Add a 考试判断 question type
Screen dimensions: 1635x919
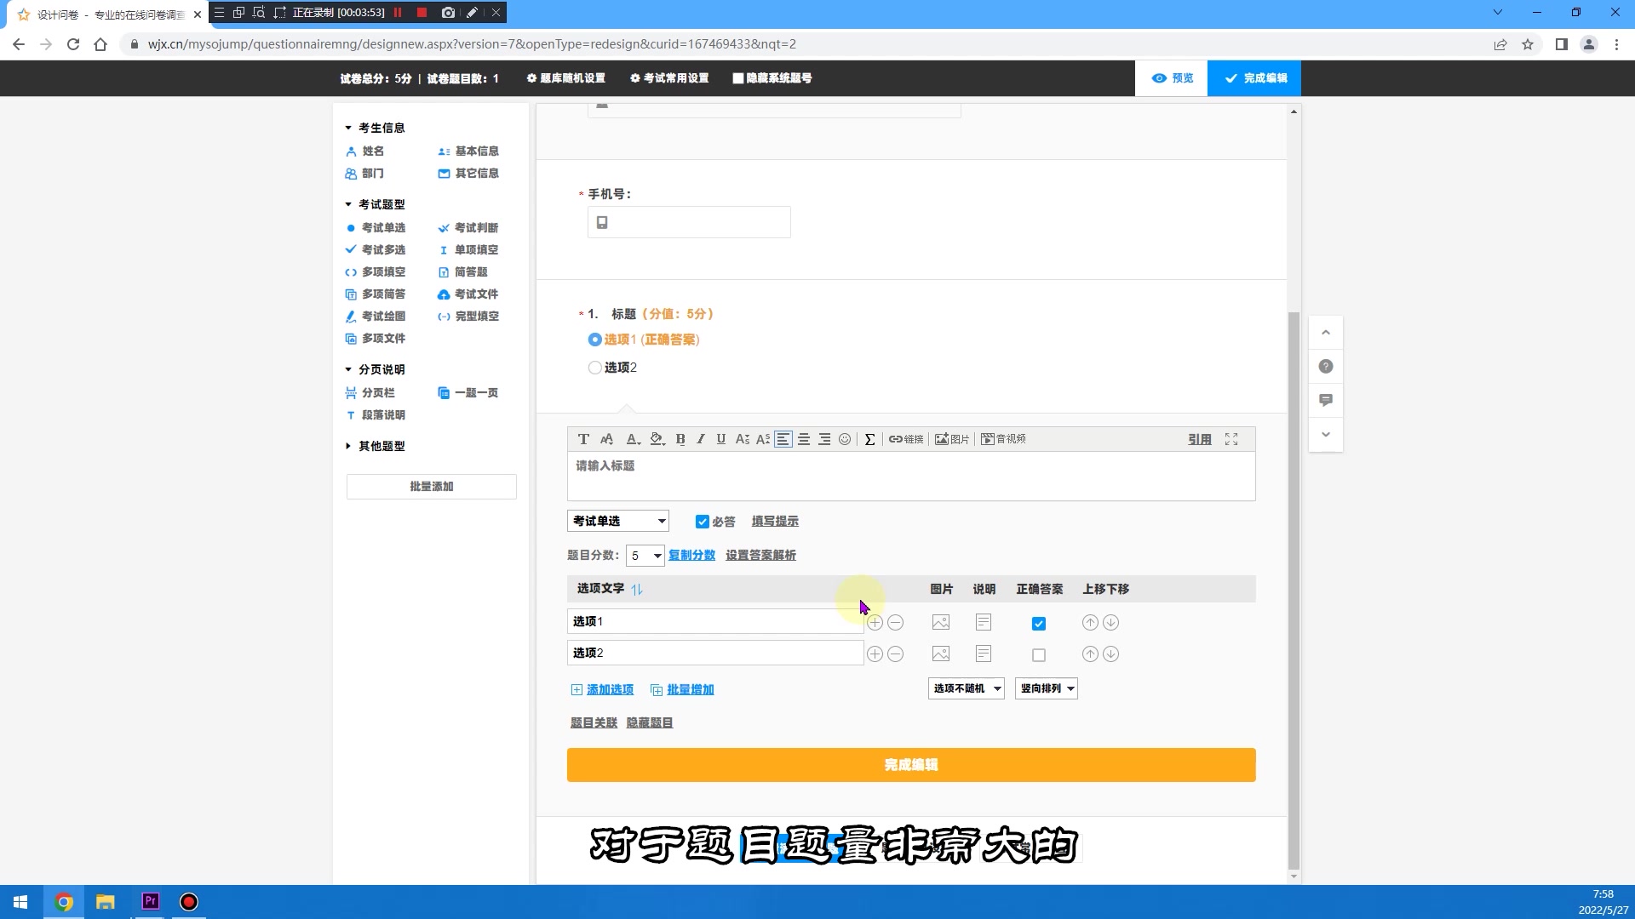coord(468,228)
